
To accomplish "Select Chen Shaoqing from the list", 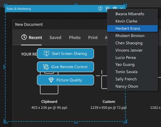I will point(132,43).
